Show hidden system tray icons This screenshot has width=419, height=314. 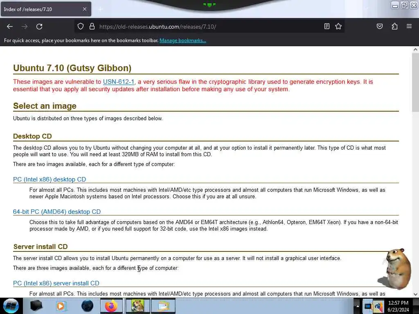click(358, 306)
